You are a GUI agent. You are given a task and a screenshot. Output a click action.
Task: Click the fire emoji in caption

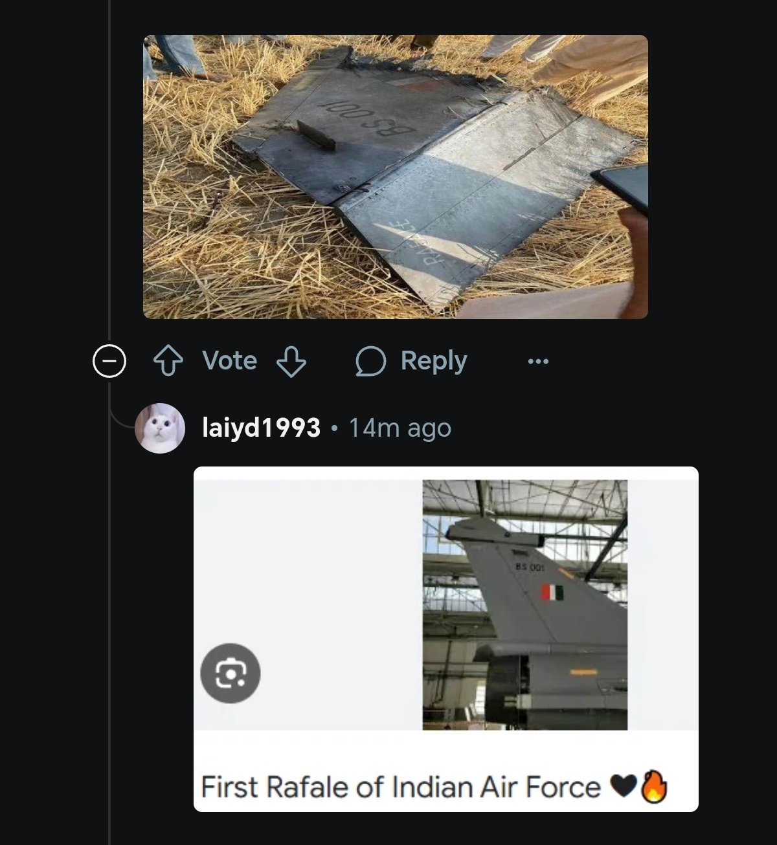coord(654,787)
